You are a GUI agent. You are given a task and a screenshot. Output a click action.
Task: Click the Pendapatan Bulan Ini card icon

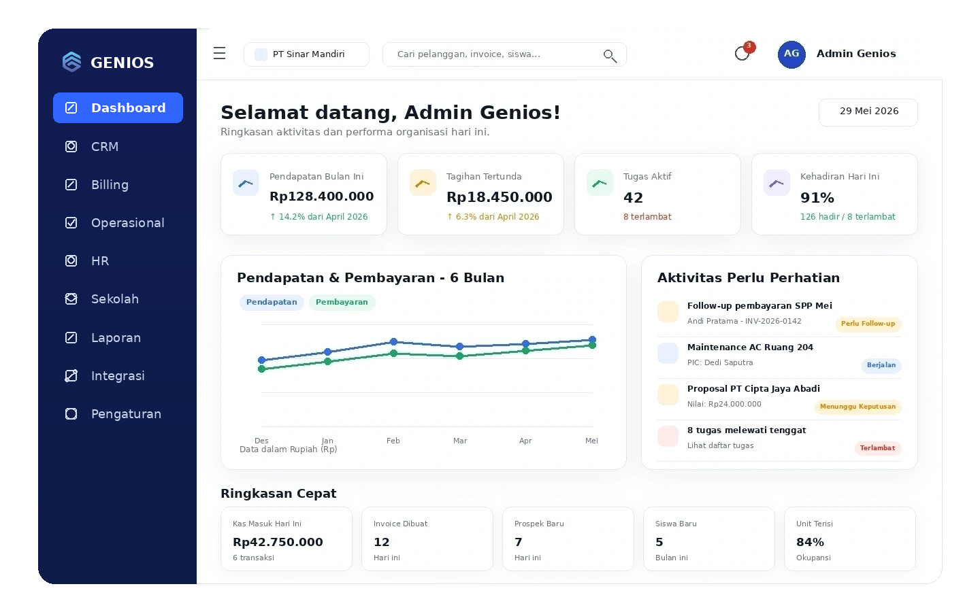point(246,183)
